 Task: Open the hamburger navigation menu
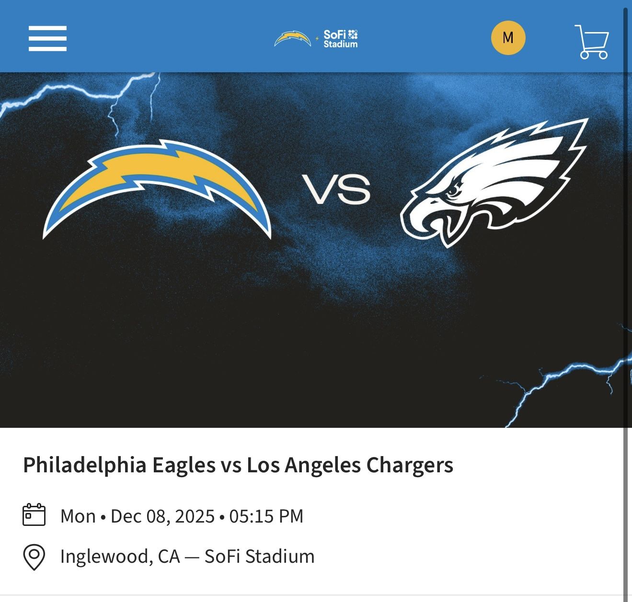[47, 38]
